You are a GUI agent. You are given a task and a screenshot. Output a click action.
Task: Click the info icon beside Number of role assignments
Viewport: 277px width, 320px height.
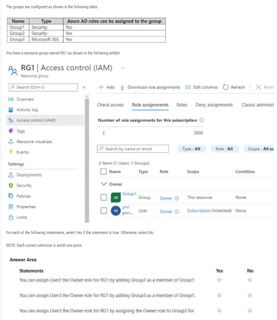201,120
